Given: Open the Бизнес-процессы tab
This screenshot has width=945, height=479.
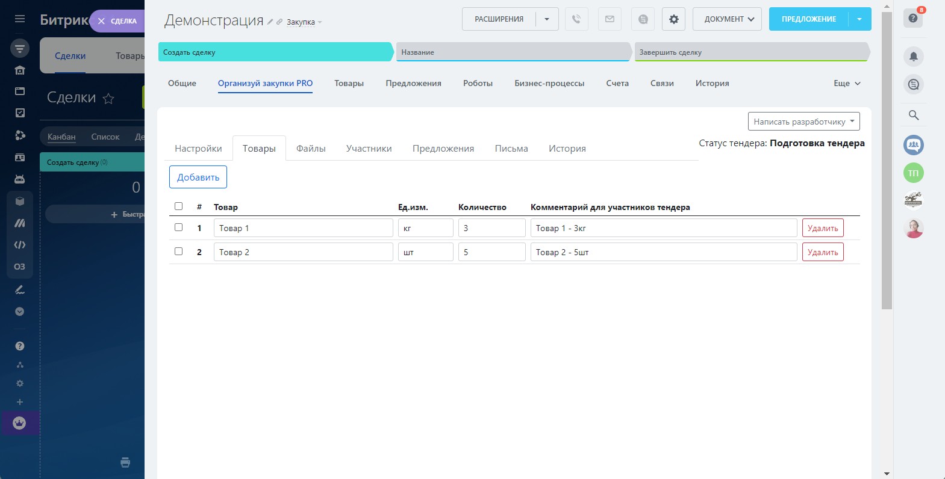Looking at the screenshot, I should pyautogui.click(x=549, y=84).
